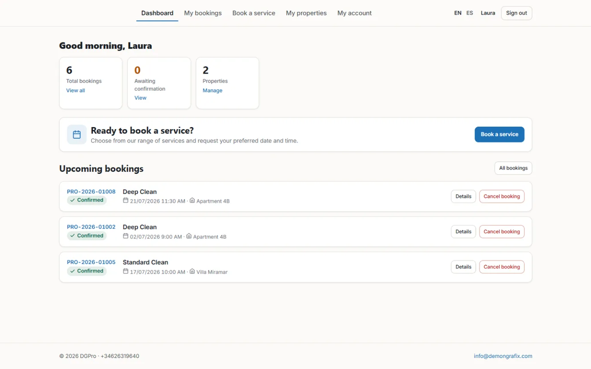
Task: Click the Total bookings count 6
Action: pyautogui.click(x=69, y=70)
